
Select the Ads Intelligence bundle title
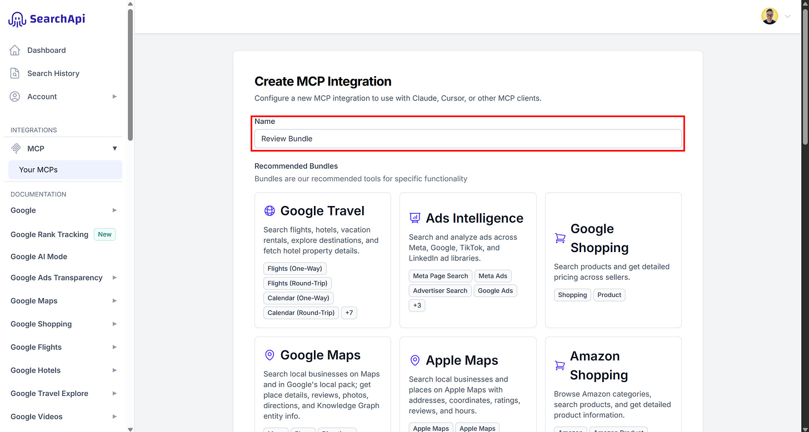475,218
